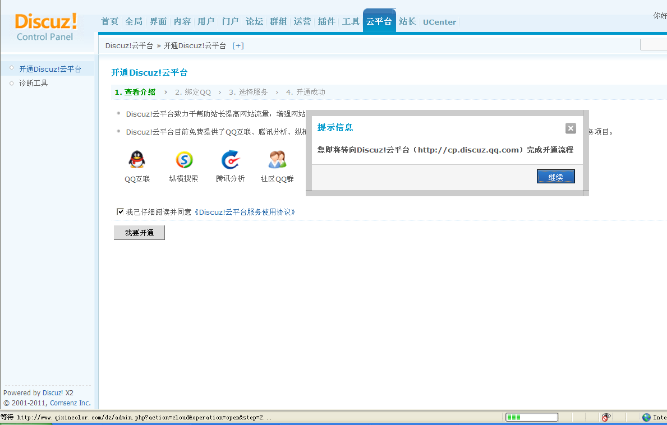
Task: Click the Discuz! link in footer
Action: click(53, 392)
